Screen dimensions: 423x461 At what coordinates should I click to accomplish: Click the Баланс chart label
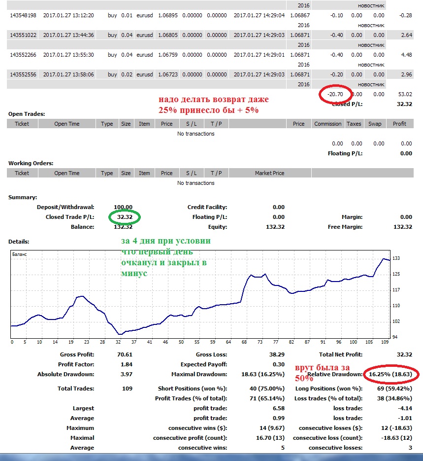click(19, 254)
